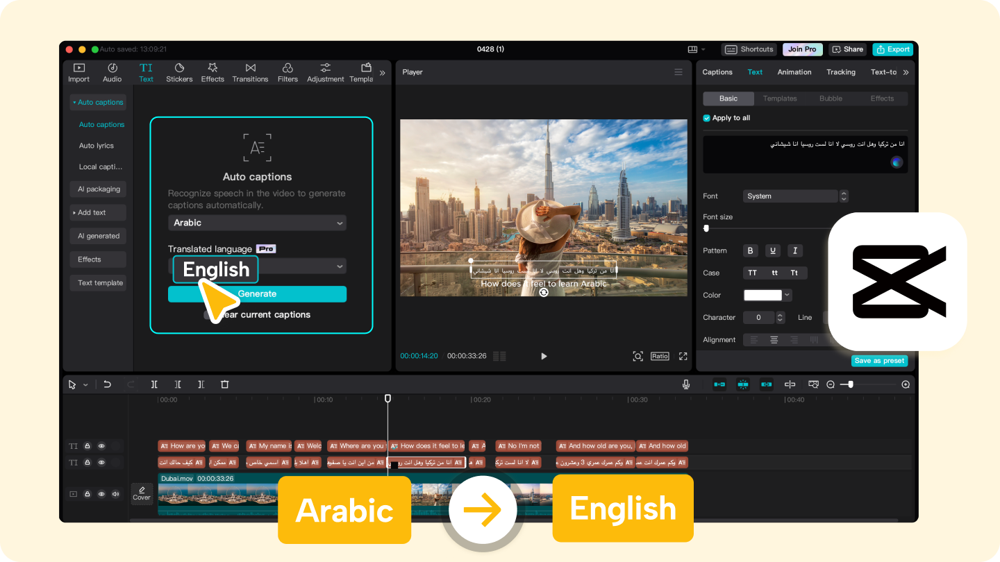Hide the first caption track with the eye toggle

click(101, 445)
